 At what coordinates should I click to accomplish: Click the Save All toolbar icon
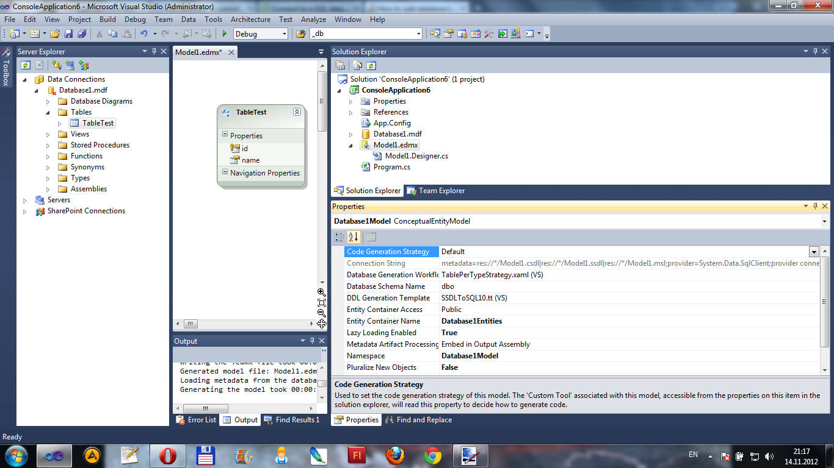coord(81,34)
